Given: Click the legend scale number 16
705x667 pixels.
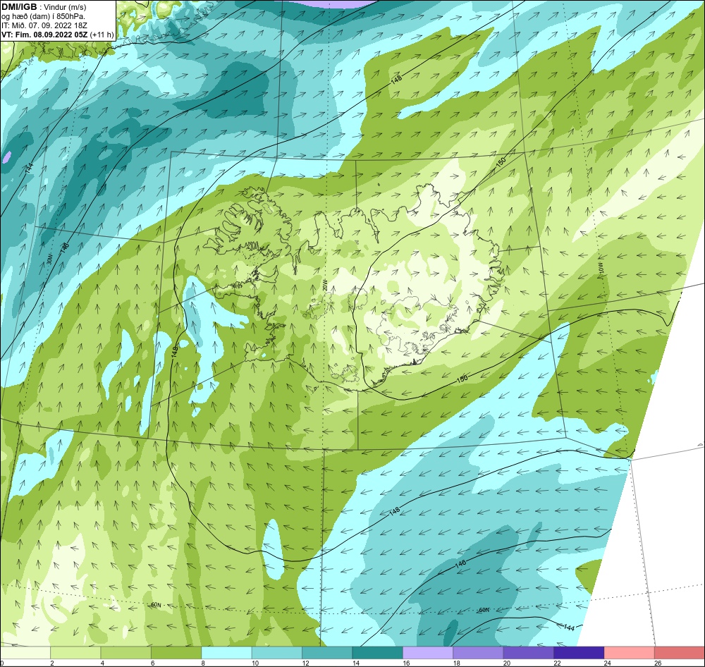Looking at the screenshot, I should coord(406,663).
